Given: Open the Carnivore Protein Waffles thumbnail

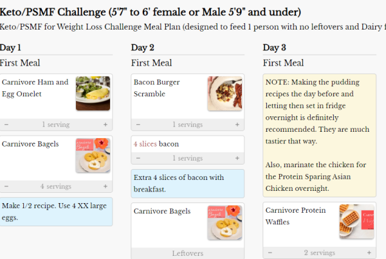Looking at the screenshot, I should click(x=356, y=222).
